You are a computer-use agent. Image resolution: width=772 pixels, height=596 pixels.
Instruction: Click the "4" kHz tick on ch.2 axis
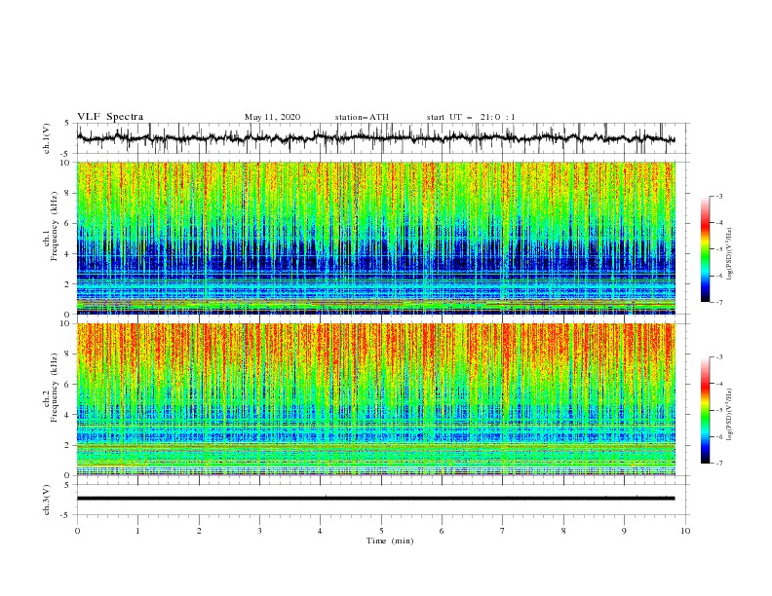click(68, 415)
